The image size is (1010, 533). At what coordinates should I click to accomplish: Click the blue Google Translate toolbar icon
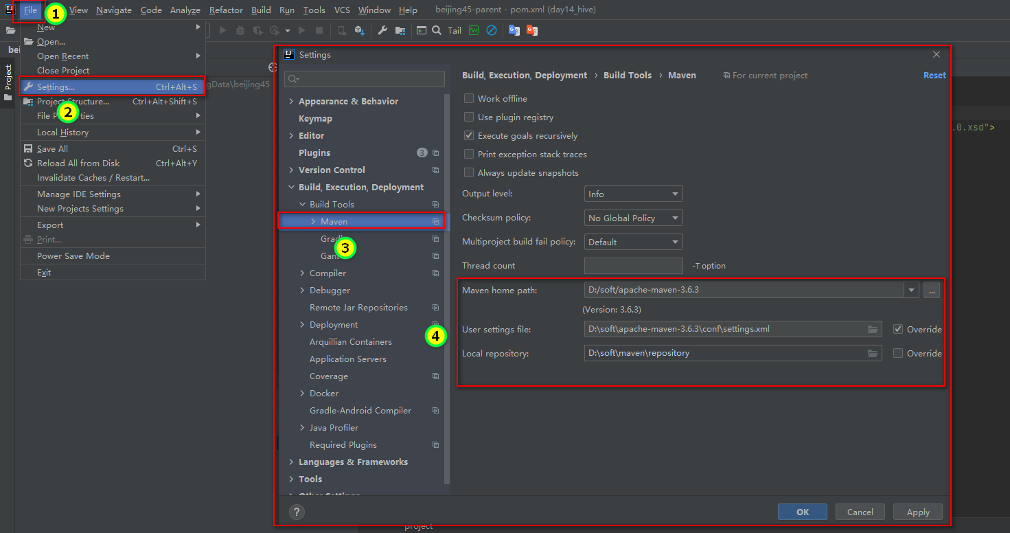[514, 30]
